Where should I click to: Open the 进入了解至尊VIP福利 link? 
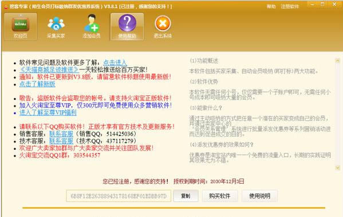48,113
